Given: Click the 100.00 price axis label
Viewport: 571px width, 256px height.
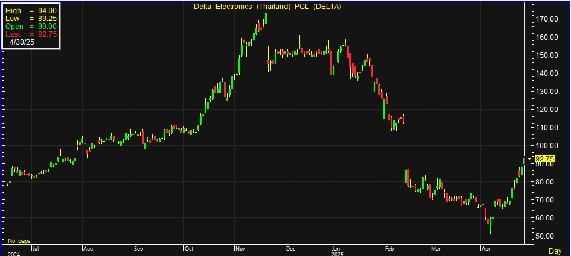Looking at the screenshot, I should point(547,145).
